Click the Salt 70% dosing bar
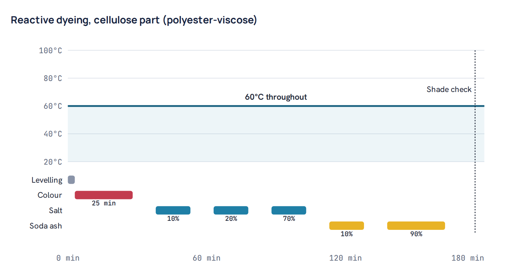This screenshot has height=273, width=509. pyautogui.click(x=289, y=210)
